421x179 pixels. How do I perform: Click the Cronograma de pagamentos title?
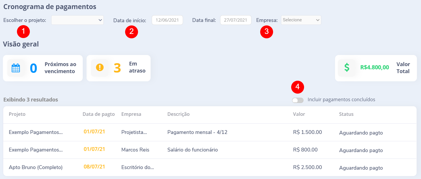(49, 6)
